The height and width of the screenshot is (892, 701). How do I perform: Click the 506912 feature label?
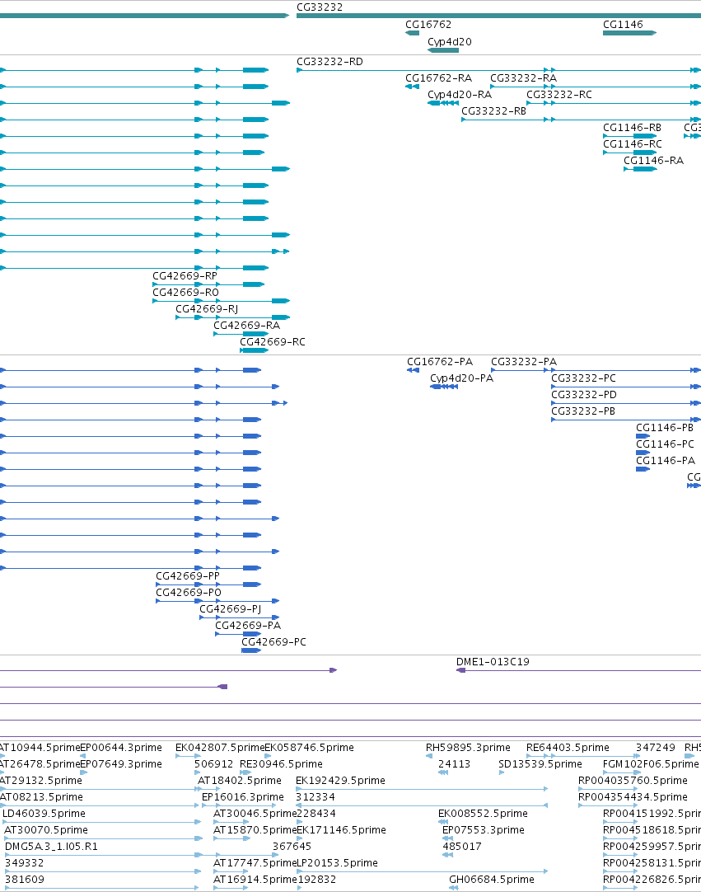click(x=214, y=764)
